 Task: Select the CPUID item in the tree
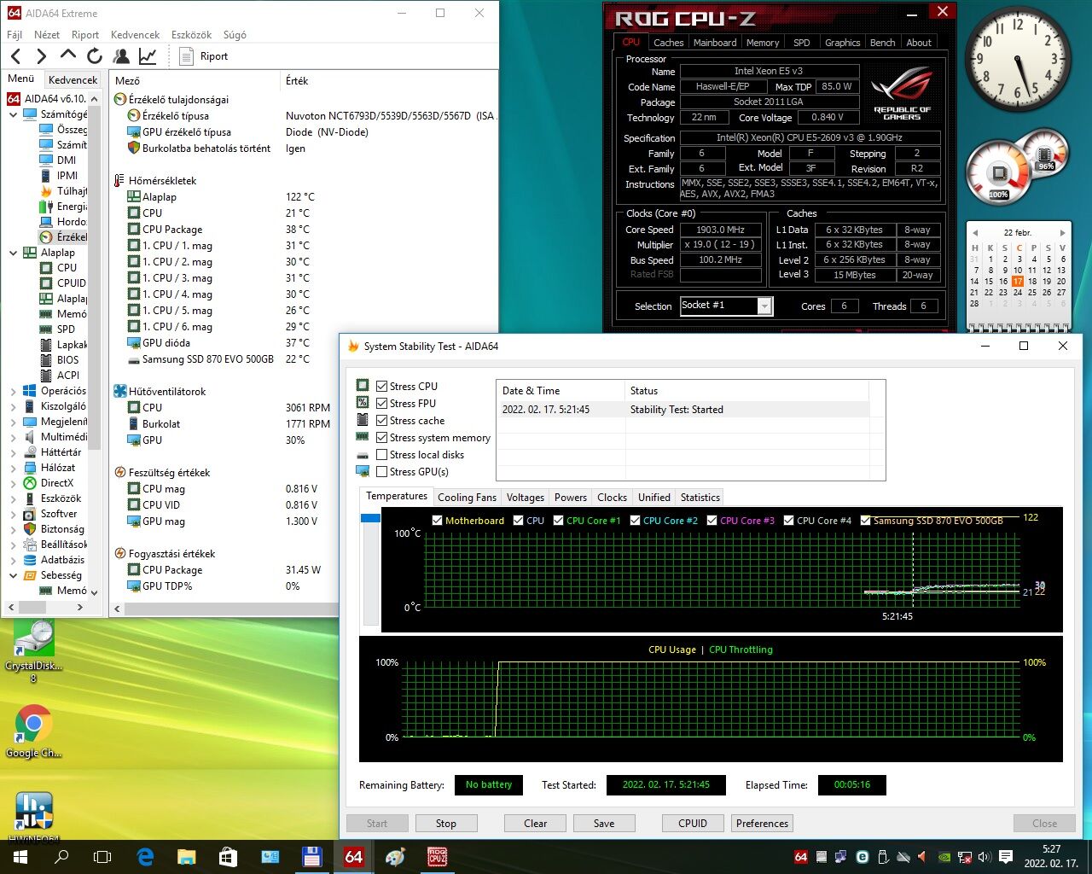coord(64,283)
